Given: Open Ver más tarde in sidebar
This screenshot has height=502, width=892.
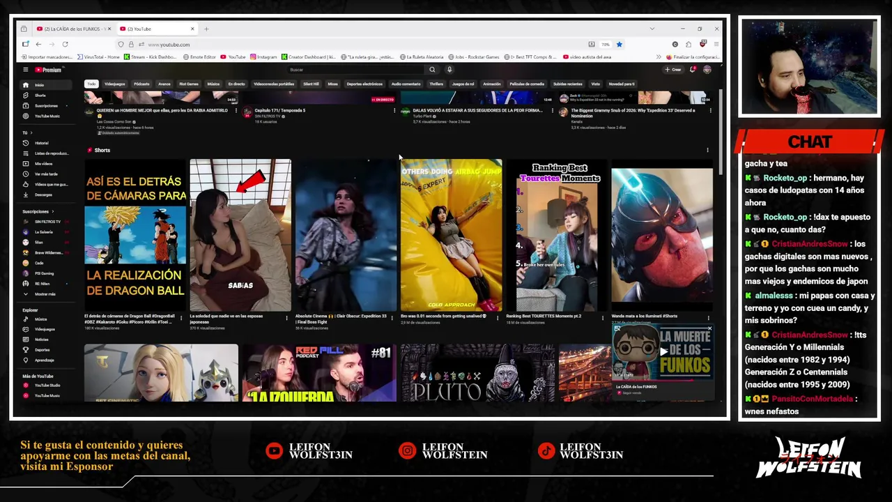Looking at the screenshot, I should point(47,174).
